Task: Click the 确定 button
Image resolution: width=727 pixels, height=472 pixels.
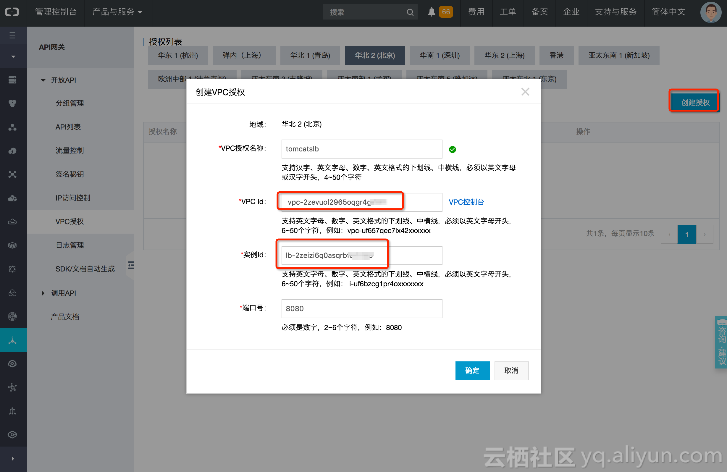Action: 472,370
